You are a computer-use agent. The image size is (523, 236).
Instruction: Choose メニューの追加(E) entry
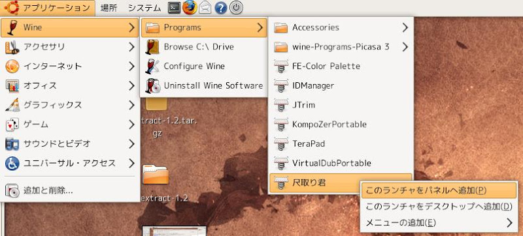point(439,222)
